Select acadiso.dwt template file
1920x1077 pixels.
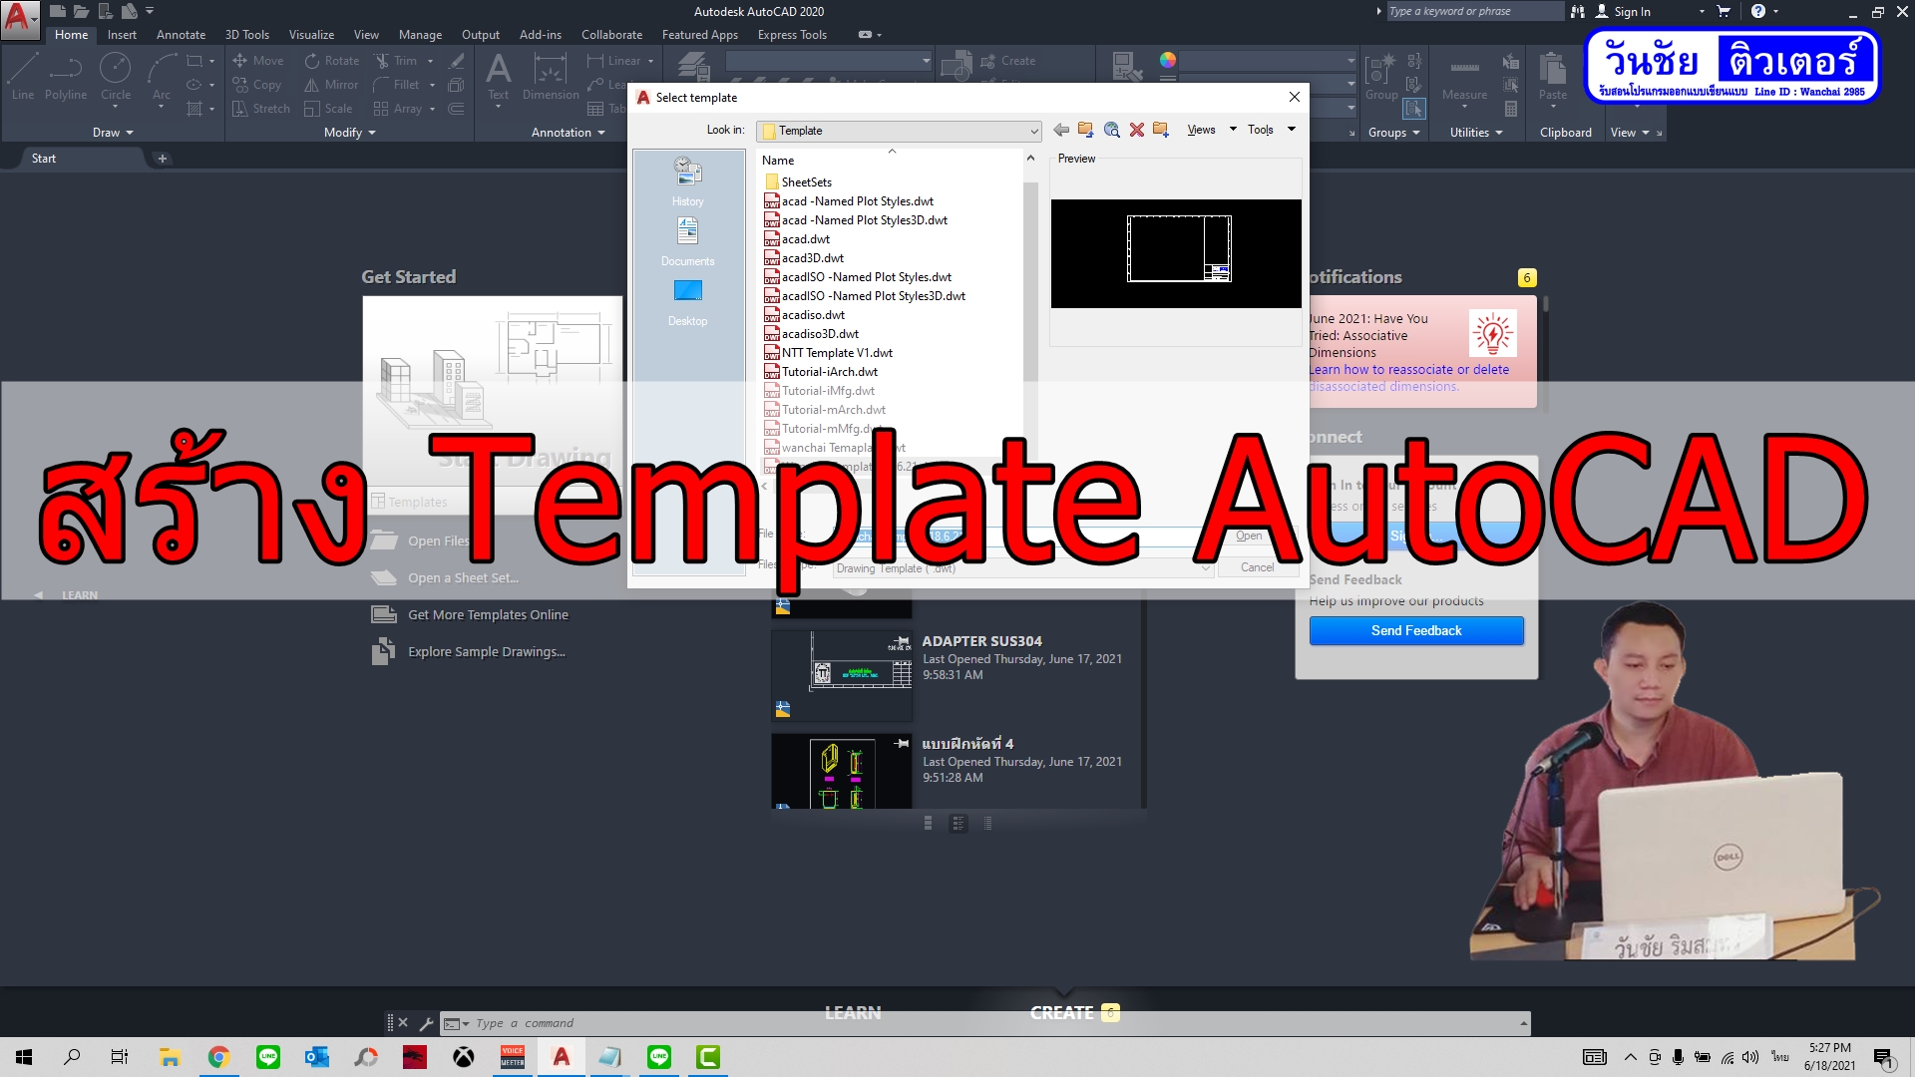813,315
